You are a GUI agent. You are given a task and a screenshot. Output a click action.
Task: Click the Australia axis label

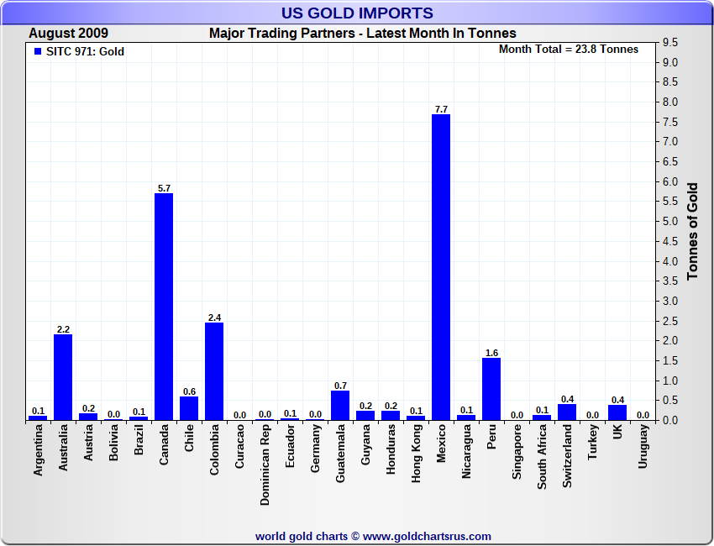point(63,447)
